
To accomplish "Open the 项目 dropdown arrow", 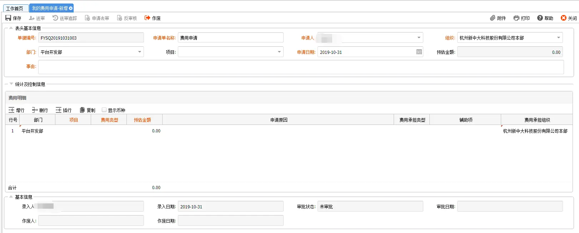I will [x=279, y=52].
